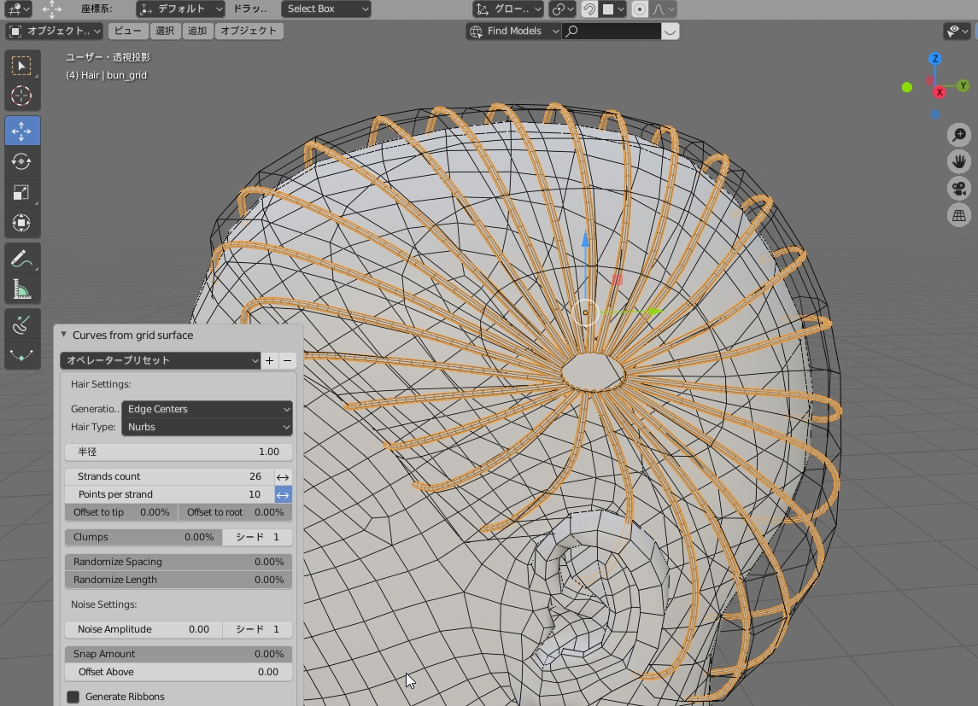978x706 pixels.
Task: Activate the Rotate tool
Action: tap(21, 161)
